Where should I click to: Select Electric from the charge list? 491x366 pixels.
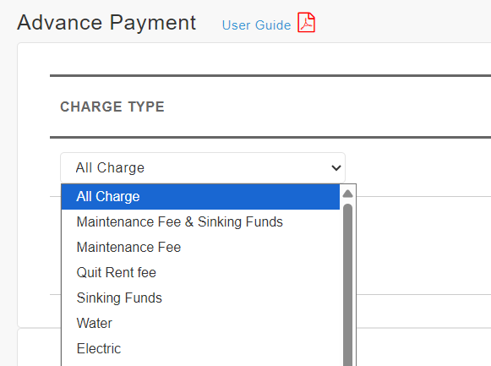[x=200, y=349]
